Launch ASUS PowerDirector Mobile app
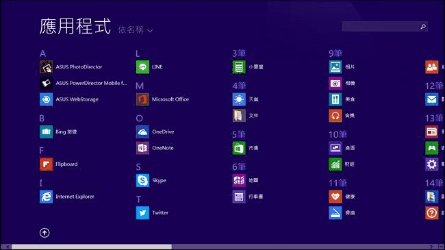 pos(83,83)
